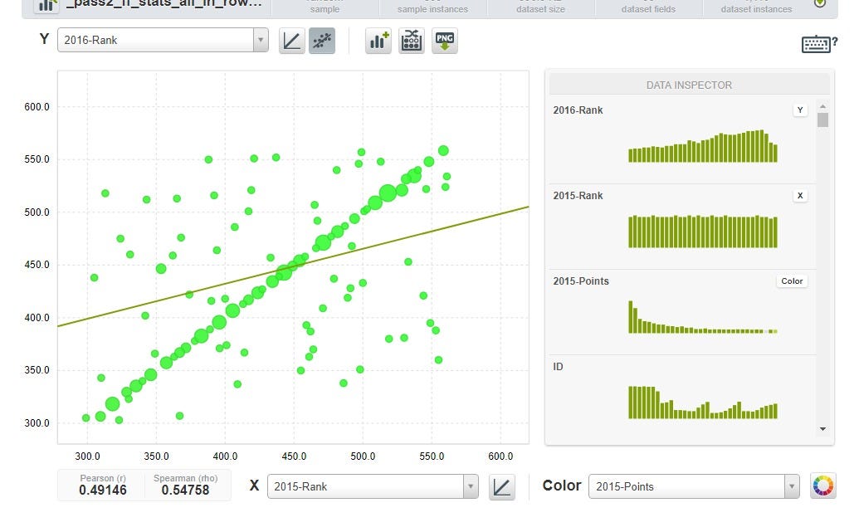Select the 2015-Points field in Data Inspector
859x532 pixels.
click(x=581, y=281)
